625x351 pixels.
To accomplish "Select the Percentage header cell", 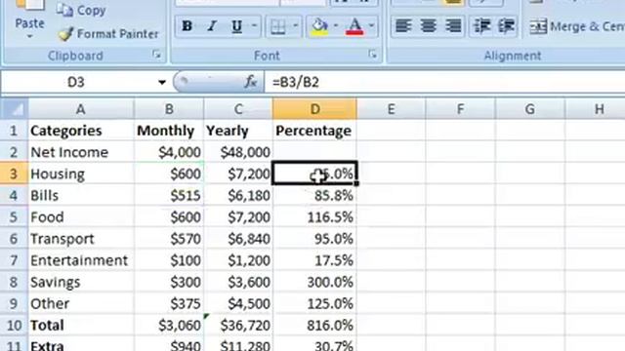I will click(x=314, y=131).
